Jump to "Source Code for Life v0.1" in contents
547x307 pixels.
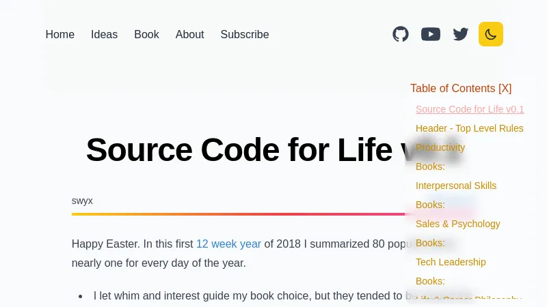pos(470,109)
